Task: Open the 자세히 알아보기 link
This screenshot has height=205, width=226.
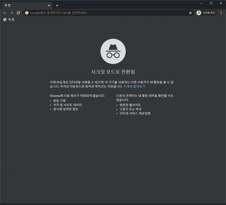Action: [x=134, y=86]
